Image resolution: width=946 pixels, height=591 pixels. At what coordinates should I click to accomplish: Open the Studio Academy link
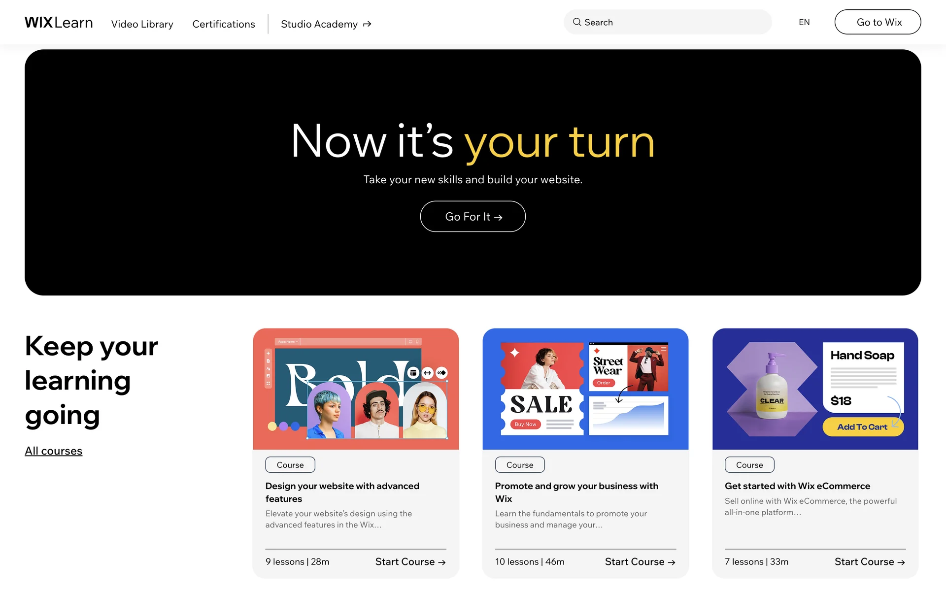coord(319,24)
